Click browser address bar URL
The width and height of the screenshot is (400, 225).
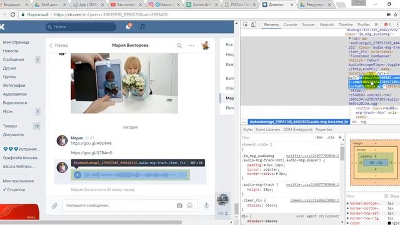111,15
